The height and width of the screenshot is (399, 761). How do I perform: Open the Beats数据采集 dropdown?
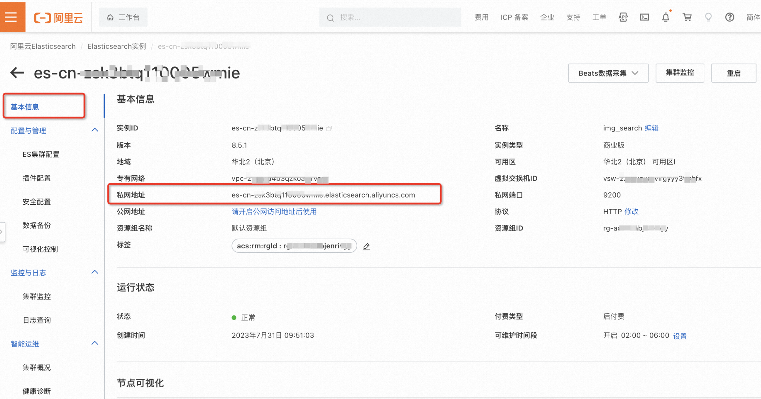point(608,73)
